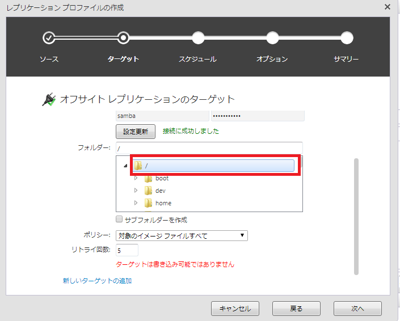400x321 pixels.
Task: Click the サマリー step circle
Action: [347, 38]
